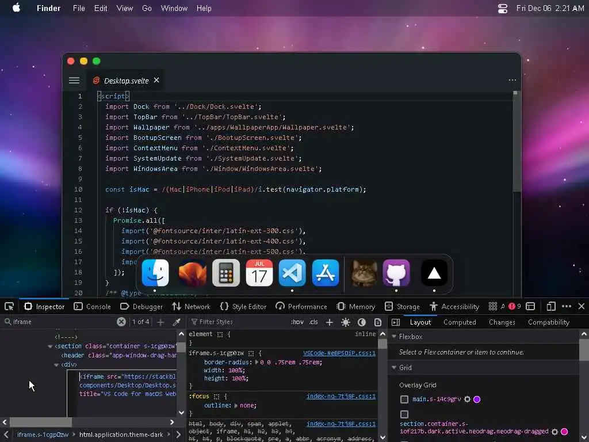Click the VS Code icon in the dock
The width and height of the screenshot is (589, 442).
click(x=292, y=273)
